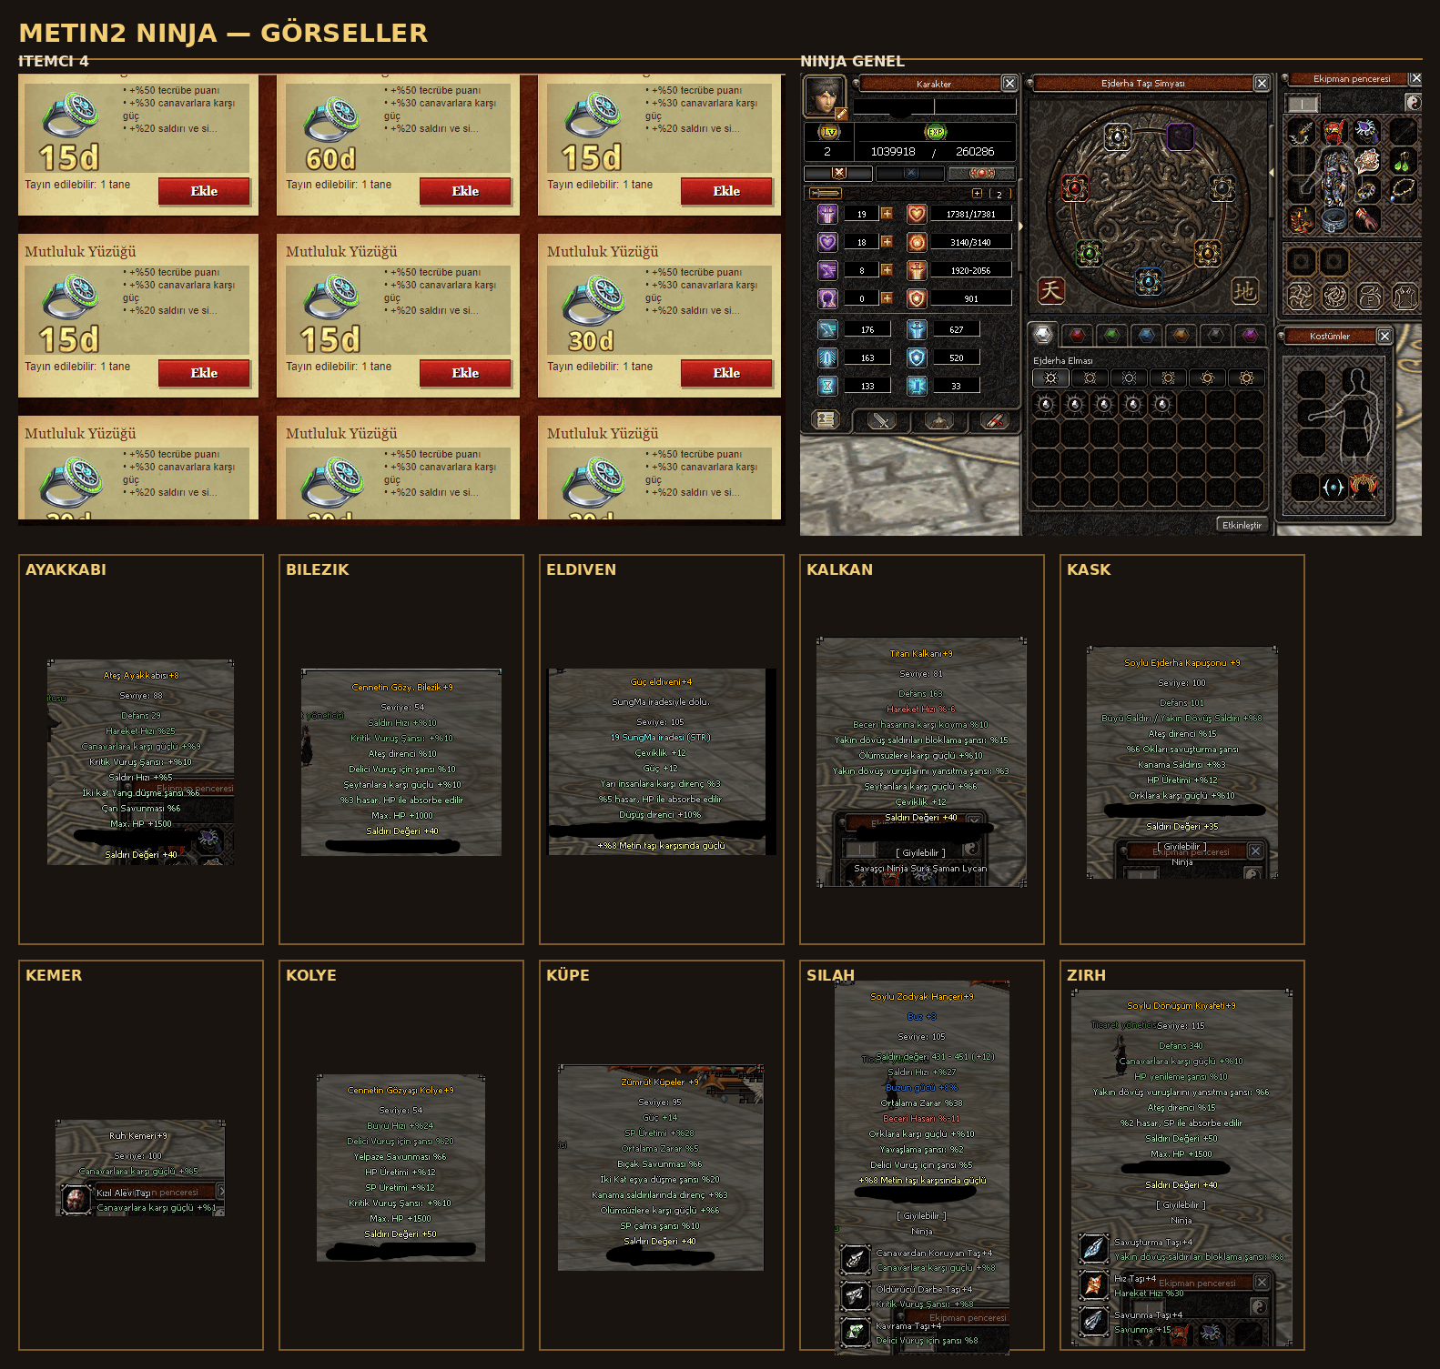Screen dimensions: 1440x1369
Task: Click the red heaven symbol 天 button
Action: tap(1051, 291)
